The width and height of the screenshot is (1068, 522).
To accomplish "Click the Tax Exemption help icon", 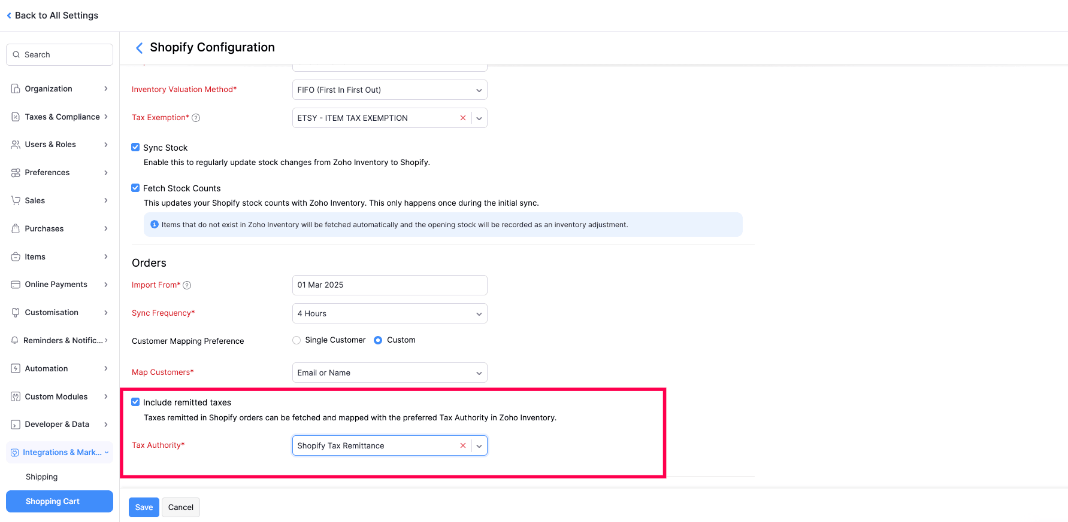I will [x=196, y=118].
